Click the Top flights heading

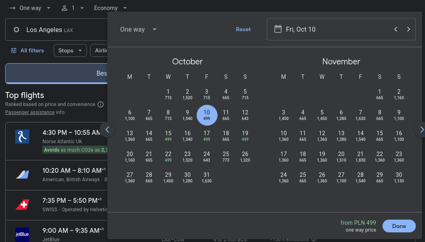(24, 95)
